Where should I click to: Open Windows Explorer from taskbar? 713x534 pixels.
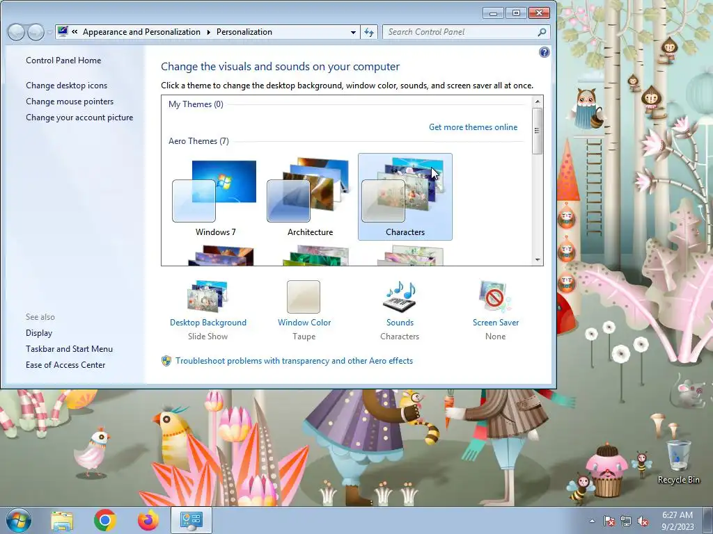pyautogui.click(x=62, y=520)
